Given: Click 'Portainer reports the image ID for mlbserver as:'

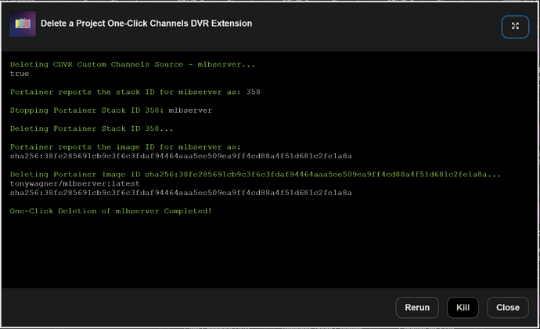Looking at the screenshot, I should point(125,147).
